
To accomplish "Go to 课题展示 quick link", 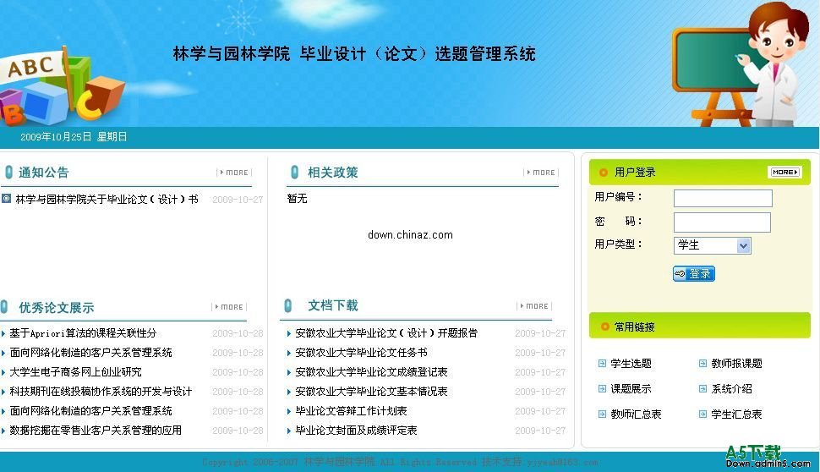I will point(631,389).
